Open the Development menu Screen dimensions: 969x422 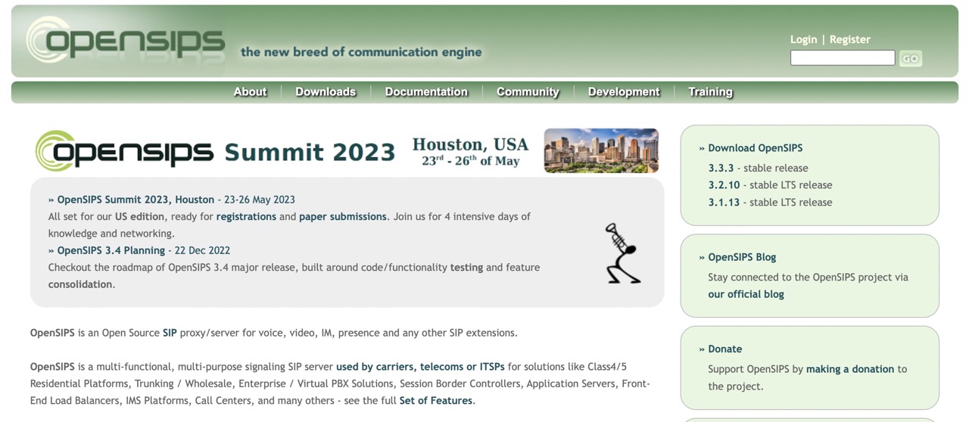click(624, 92)
